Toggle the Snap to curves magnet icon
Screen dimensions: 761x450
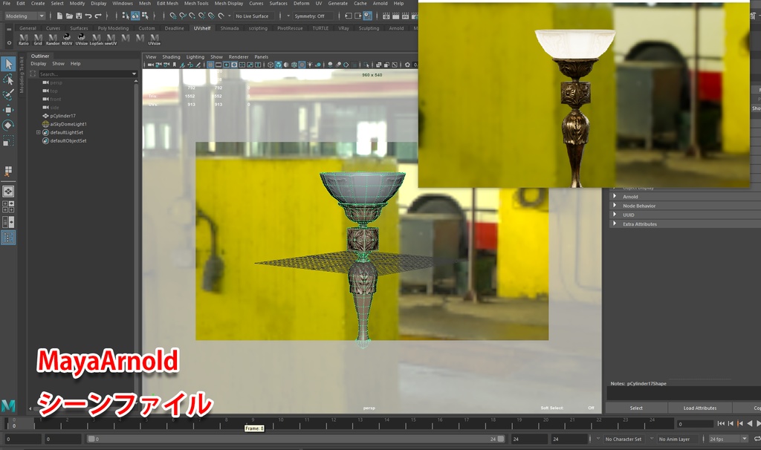click(183, 16)
